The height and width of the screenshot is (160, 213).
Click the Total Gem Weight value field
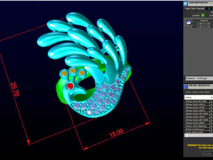tap(209, 8)
